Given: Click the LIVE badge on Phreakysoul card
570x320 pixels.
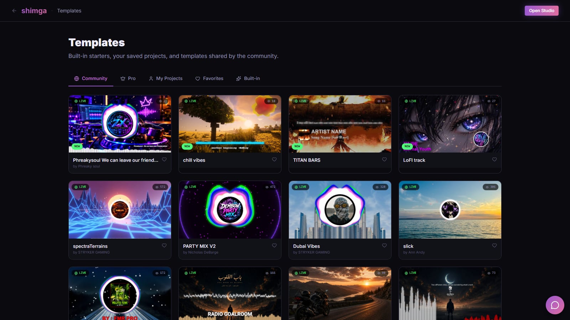Looking at the screenshot, I should (x=80, y=101).
